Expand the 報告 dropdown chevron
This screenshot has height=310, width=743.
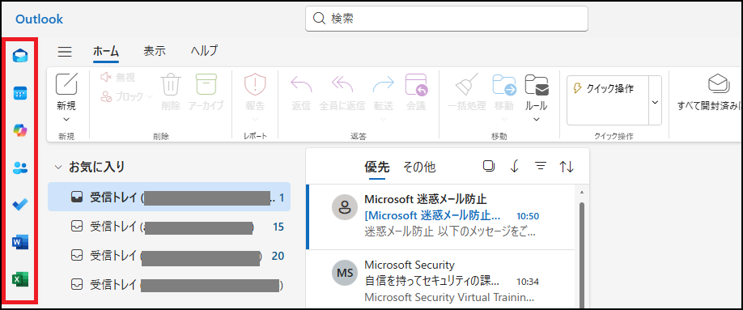click(x=255, y=120)
